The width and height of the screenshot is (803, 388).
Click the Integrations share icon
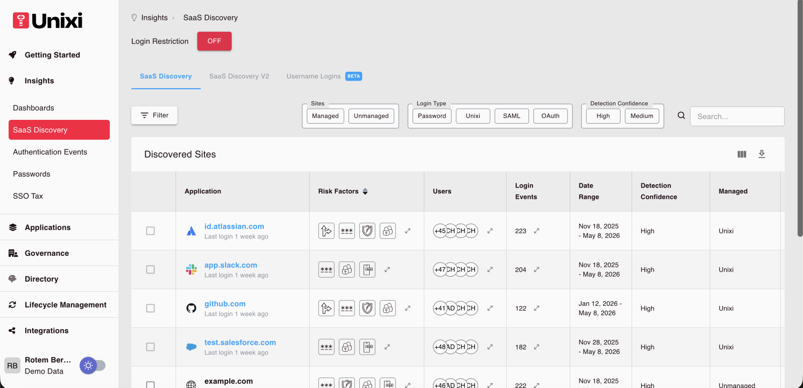coord(12,331)
